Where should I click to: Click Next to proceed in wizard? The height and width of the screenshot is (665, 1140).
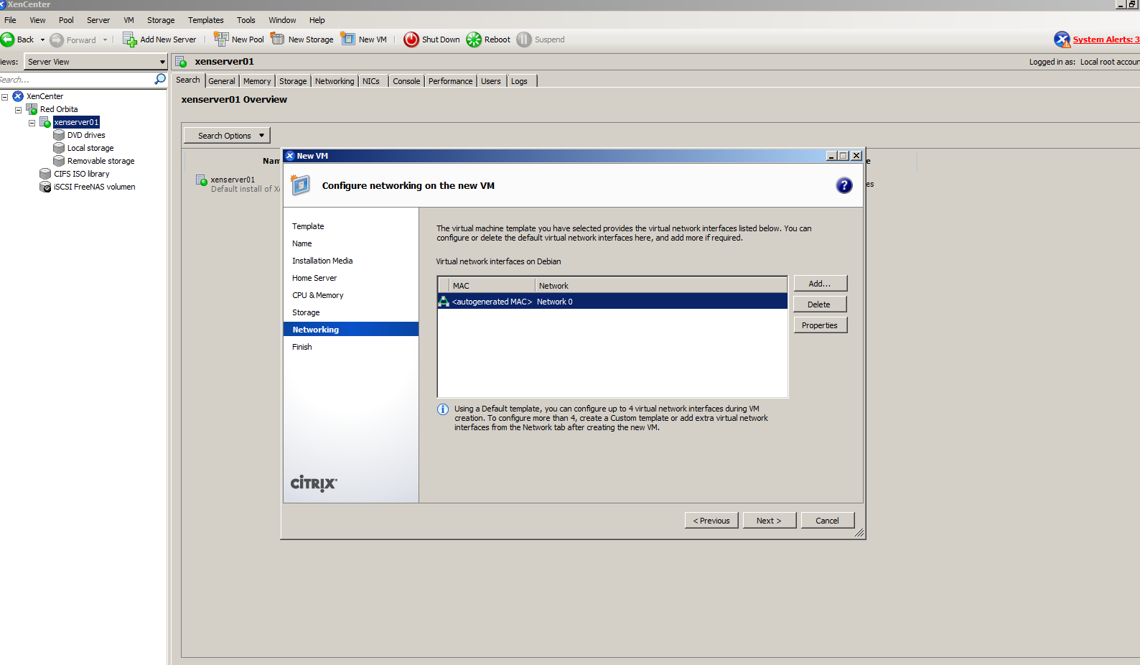pyautogui.click(x=768, y=521)
